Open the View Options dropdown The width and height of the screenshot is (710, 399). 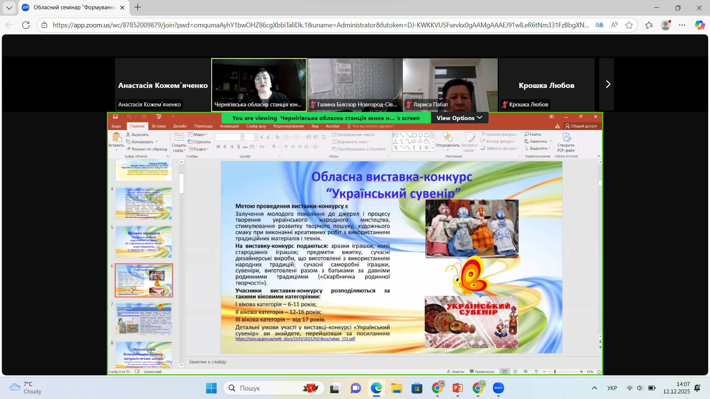(459, 118)
